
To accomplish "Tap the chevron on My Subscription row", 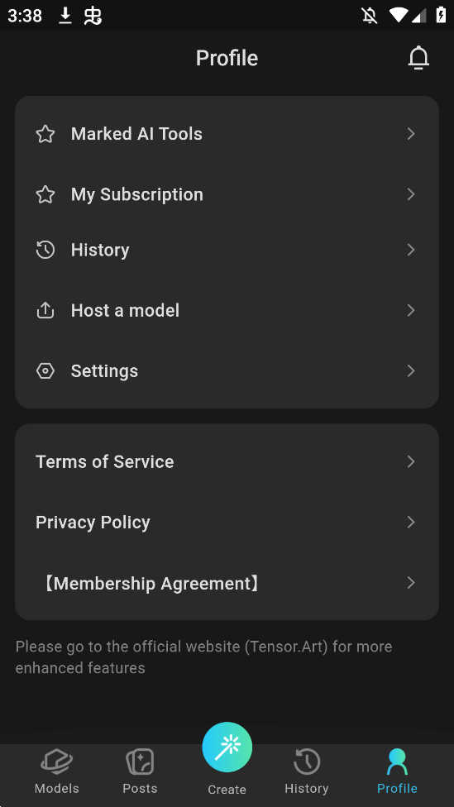I will 411,194.
